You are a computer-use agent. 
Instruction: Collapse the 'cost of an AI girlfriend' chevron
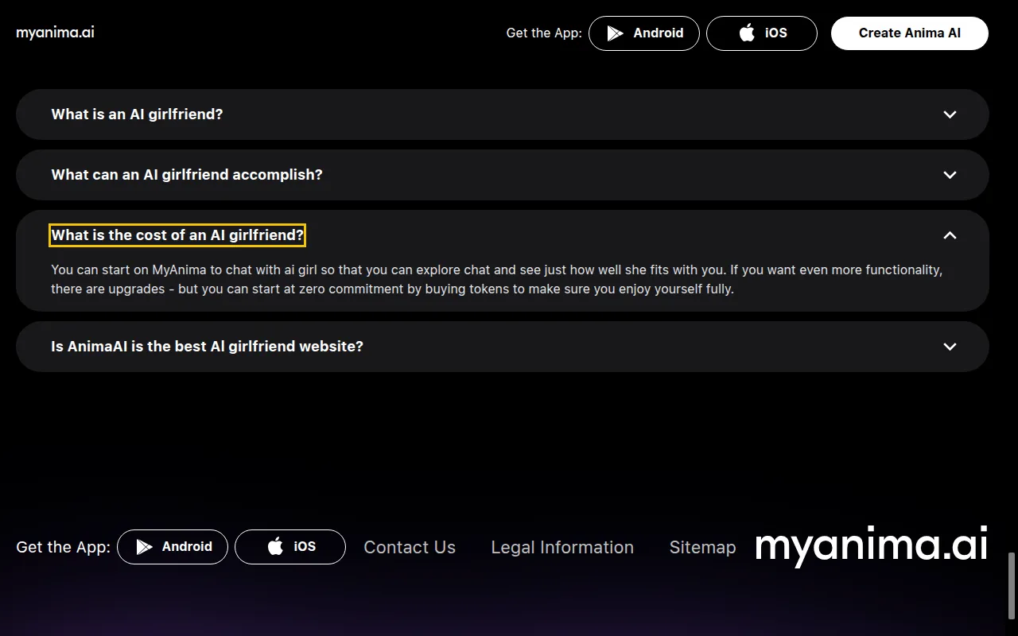950,235
